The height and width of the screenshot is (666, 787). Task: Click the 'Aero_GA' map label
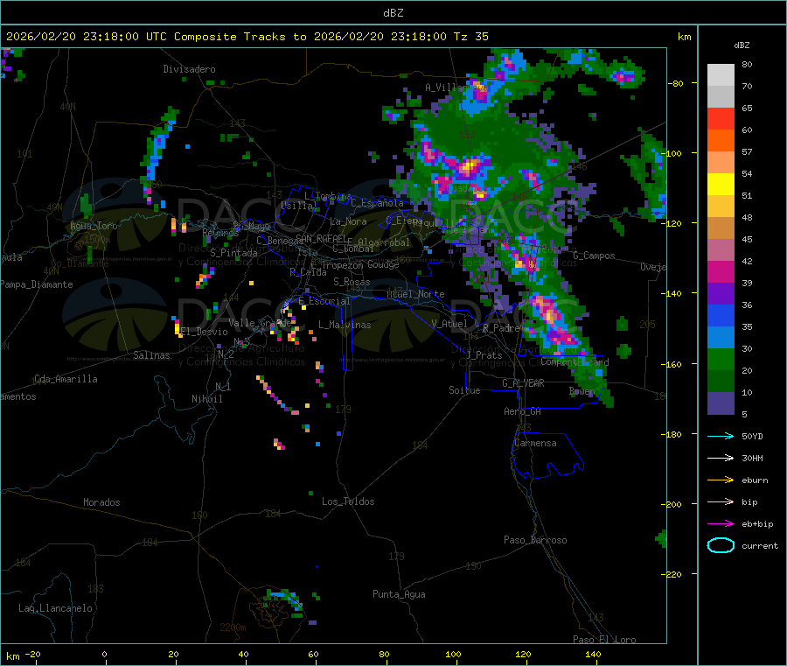[x=523, y=411]
